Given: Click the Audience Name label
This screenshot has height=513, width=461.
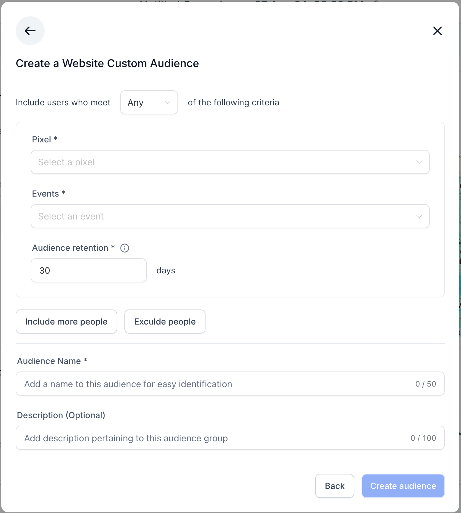Looking at the screenshot, I should pyautogui.click(x=49, y=361).
